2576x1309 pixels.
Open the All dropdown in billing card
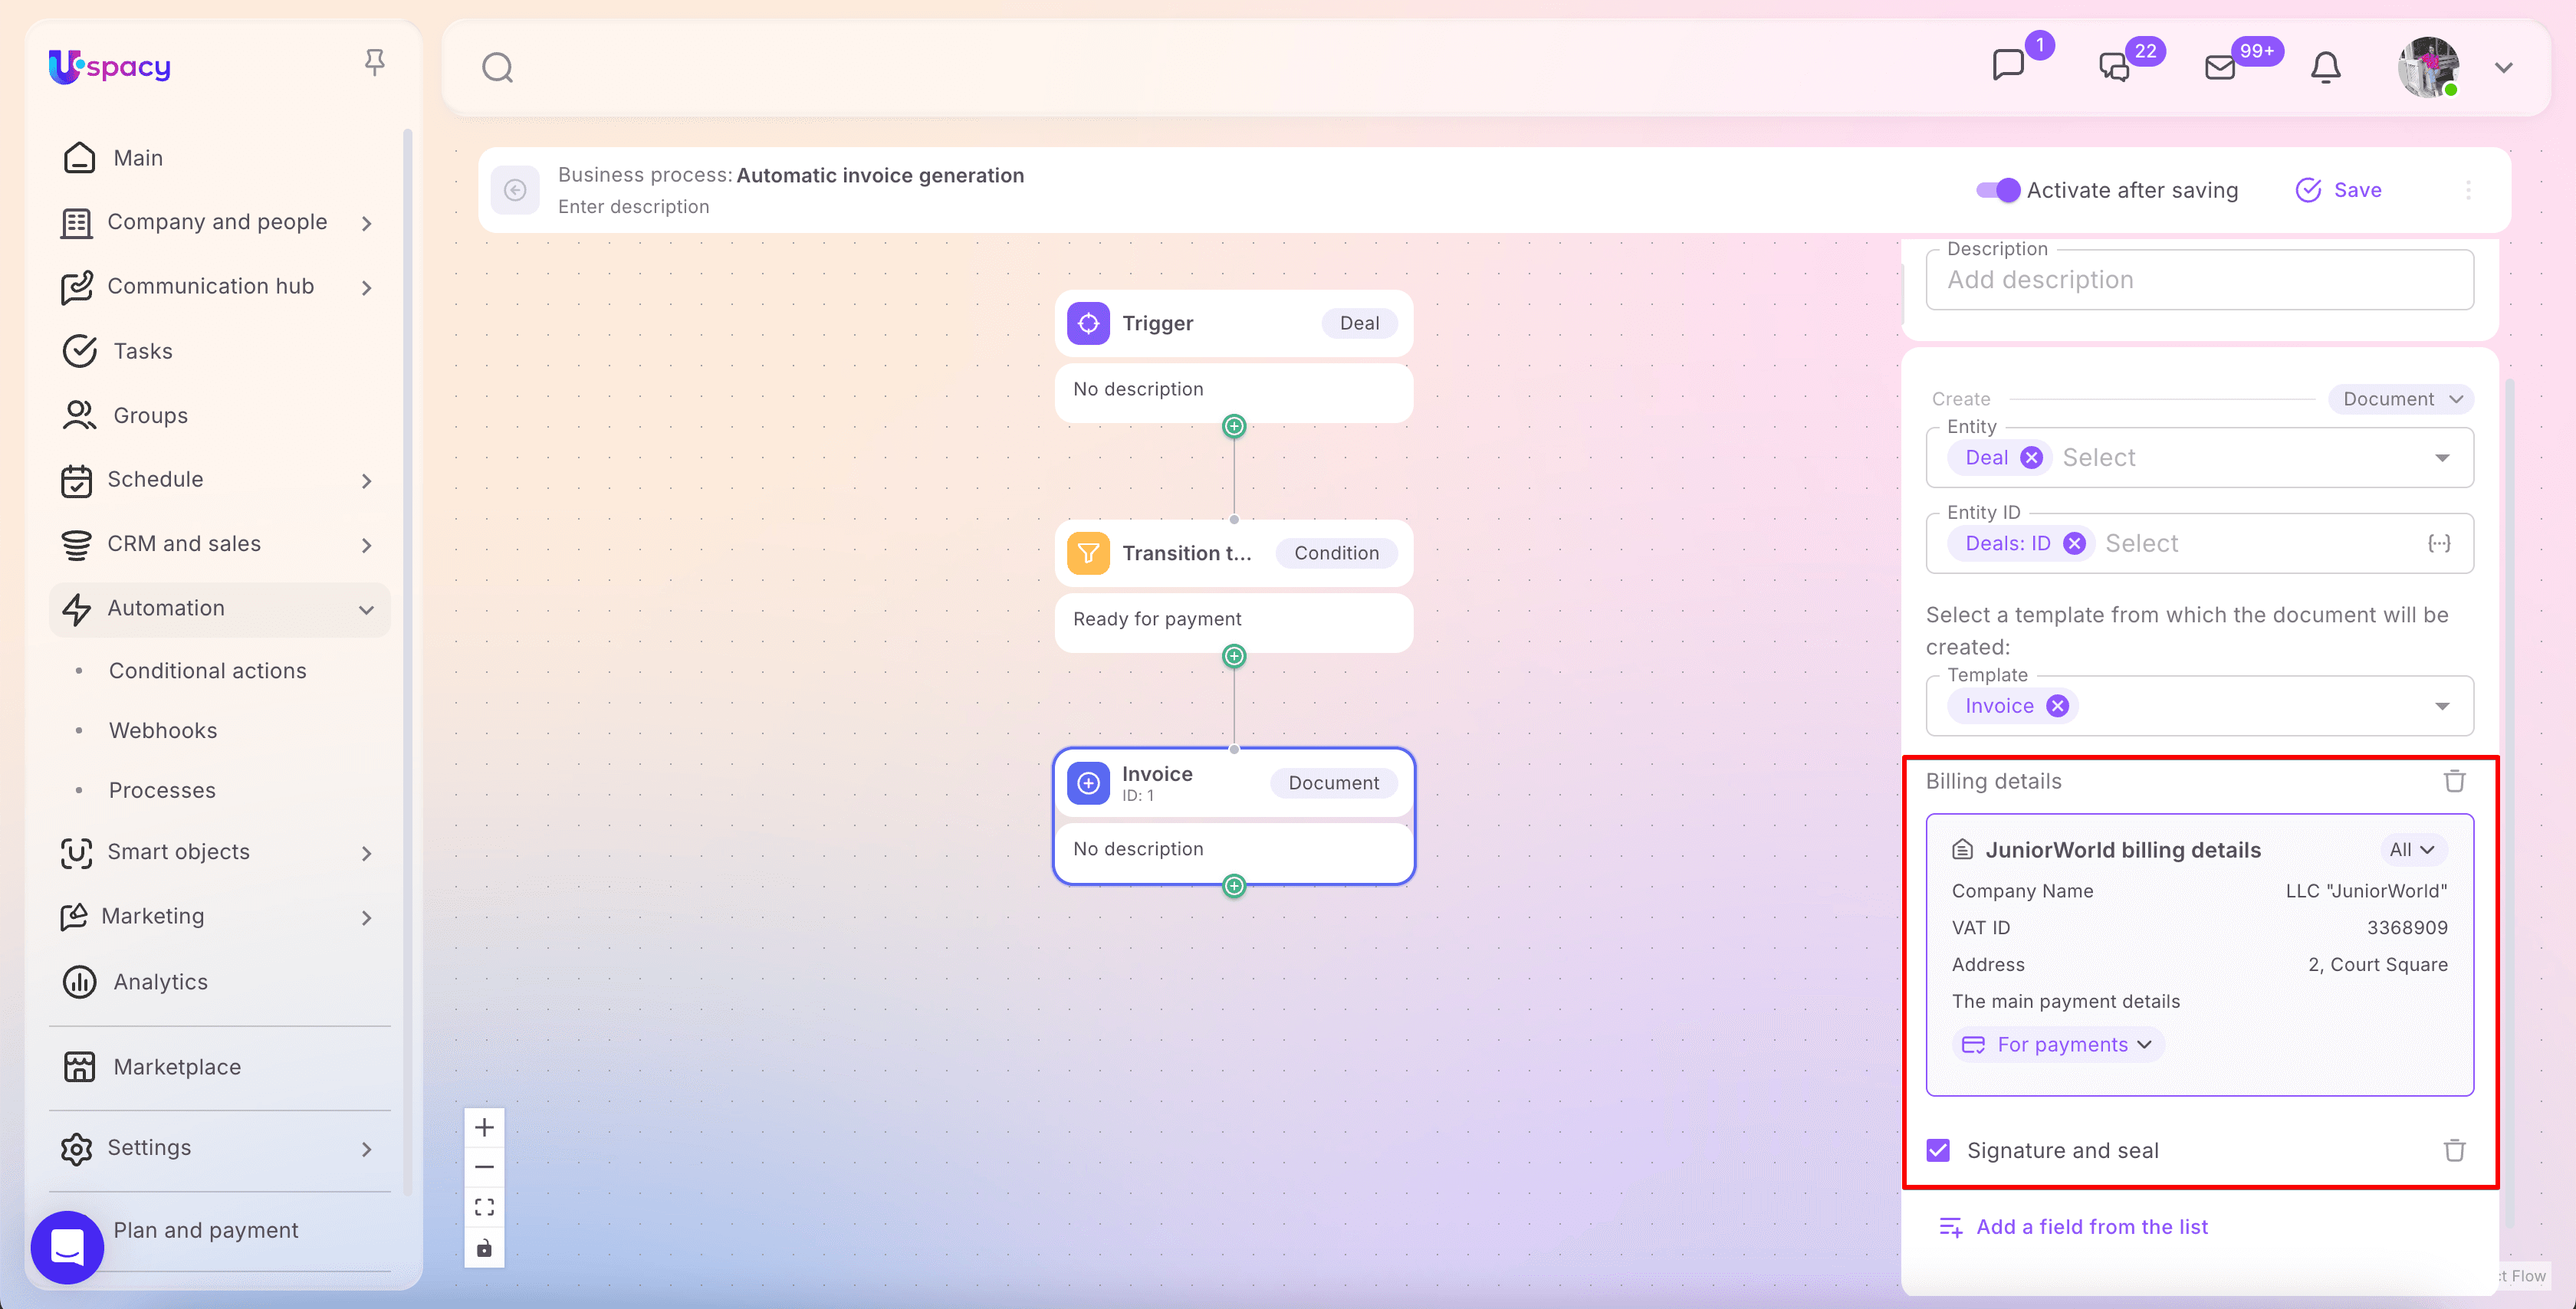tap(2412, 850)
